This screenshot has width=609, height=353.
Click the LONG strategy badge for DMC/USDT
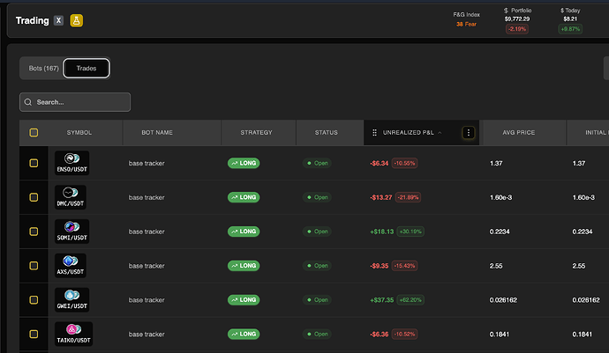point(244,197)
